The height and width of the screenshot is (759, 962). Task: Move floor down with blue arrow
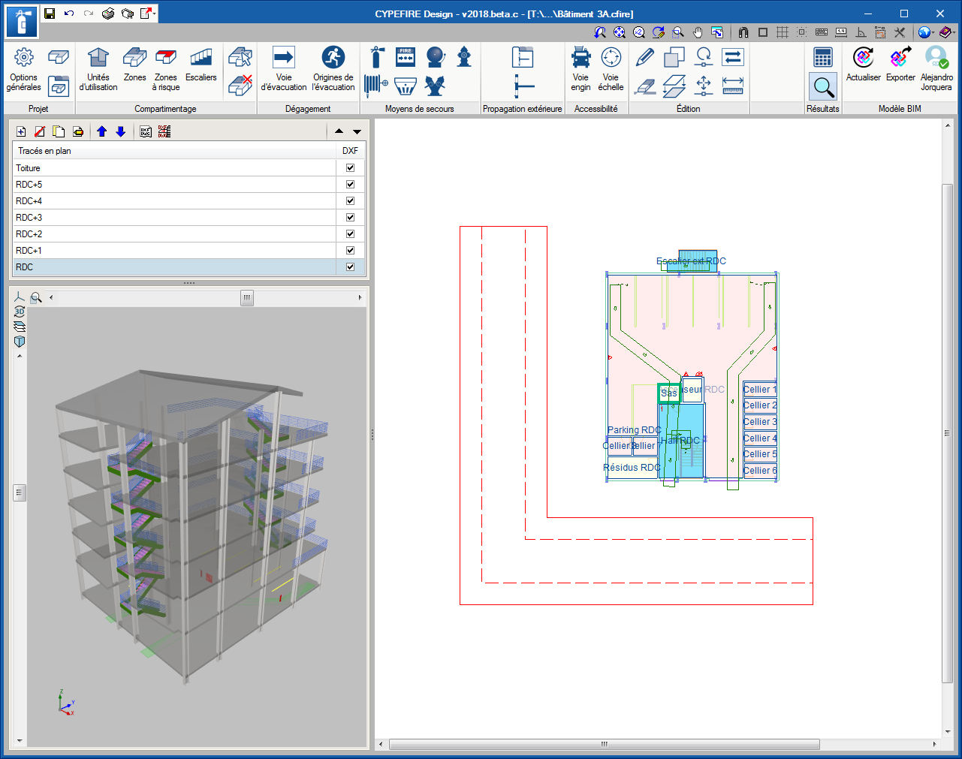(121, 131)
